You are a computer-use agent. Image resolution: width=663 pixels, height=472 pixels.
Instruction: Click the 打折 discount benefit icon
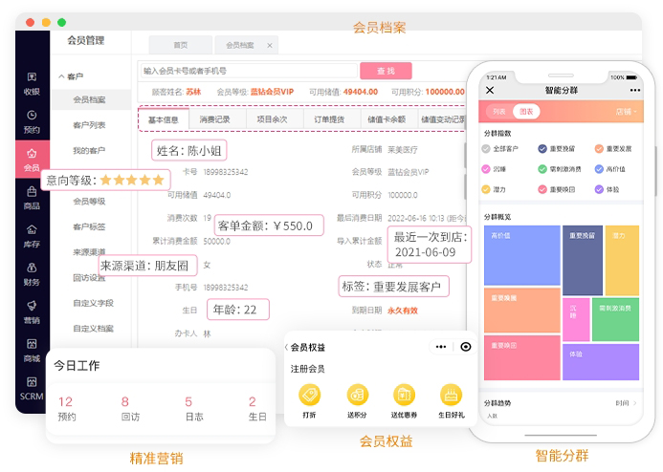pos(309,396)
